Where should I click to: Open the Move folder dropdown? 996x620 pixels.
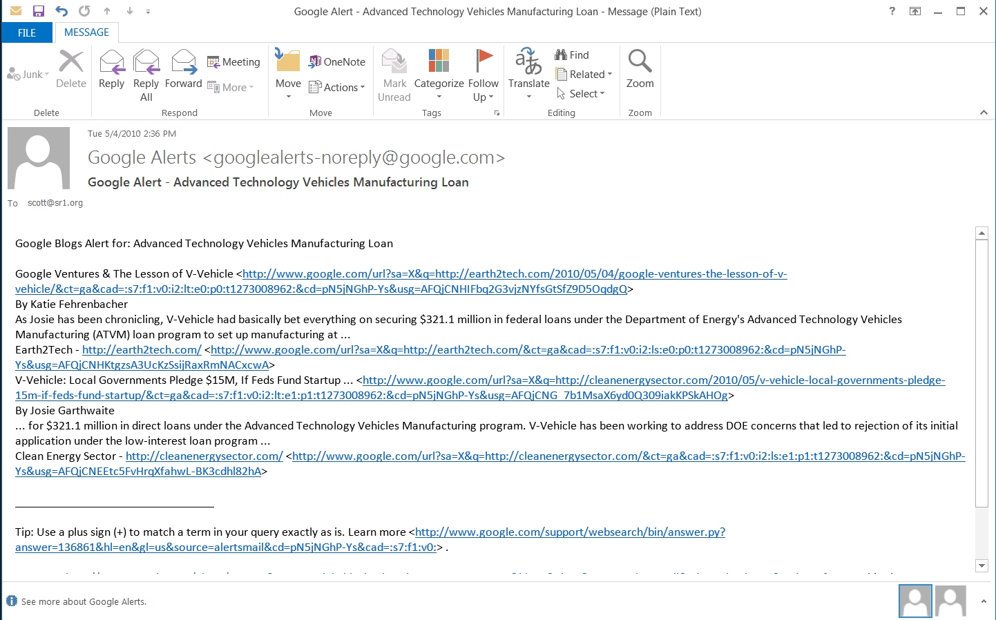288,74
